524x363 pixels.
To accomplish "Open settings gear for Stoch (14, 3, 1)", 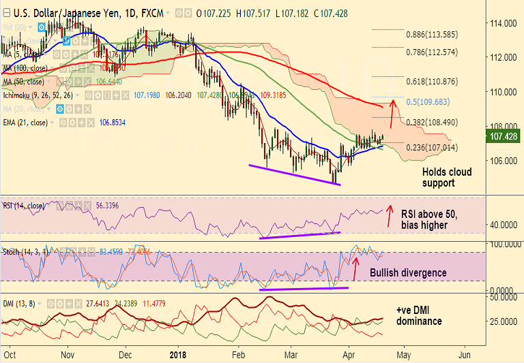I will (x=72, y=252).
